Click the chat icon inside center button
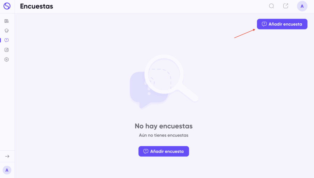This screenshot has width=314, height=178. pos(146,151)
